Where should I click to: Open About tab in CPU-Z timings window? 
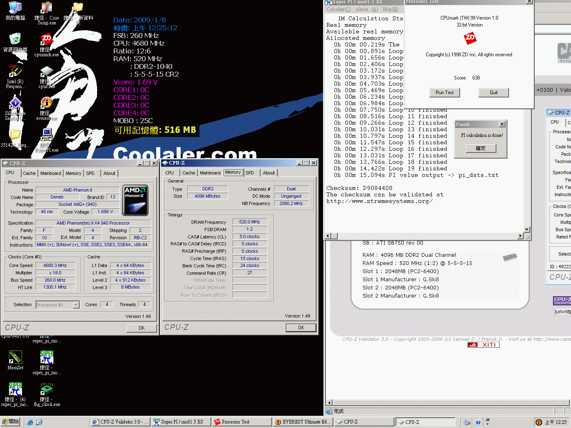coord(268,173)
